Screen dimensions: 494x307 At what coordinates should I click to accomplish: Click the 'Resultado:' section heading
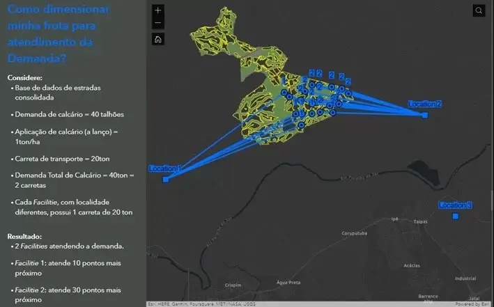(24, 236)
